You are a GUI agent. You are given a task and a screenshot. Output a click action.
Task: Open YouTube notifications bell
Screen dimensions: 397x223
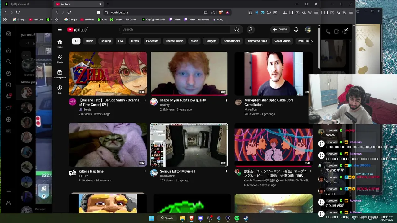[x=296, y=29]
